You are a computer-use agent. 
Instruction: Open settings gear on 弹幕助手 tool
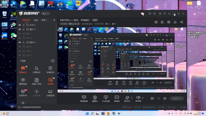[27, 67]
